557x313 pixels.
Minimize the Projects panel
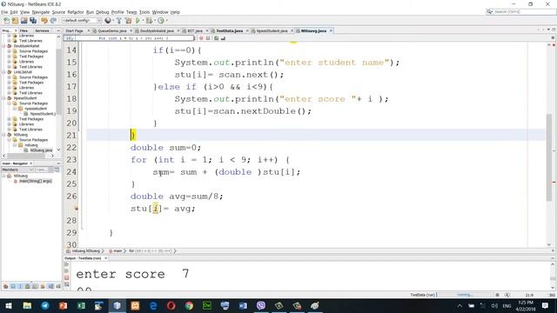[x=58, y=31]
